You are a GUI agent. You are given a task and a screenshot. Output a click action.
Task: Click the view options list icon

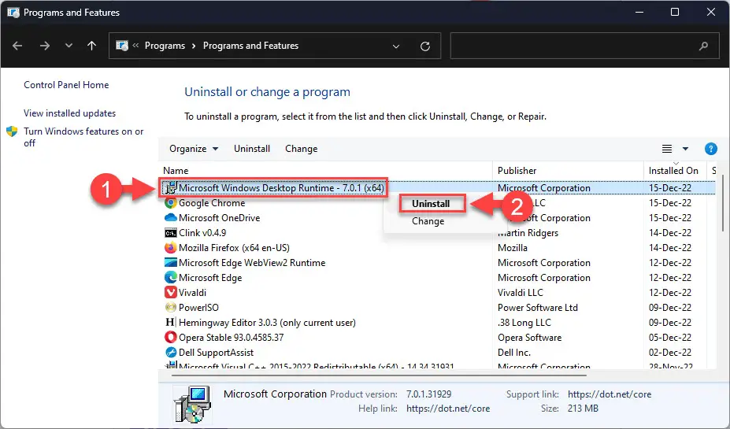pyautogui.click(x=667, y=149)
